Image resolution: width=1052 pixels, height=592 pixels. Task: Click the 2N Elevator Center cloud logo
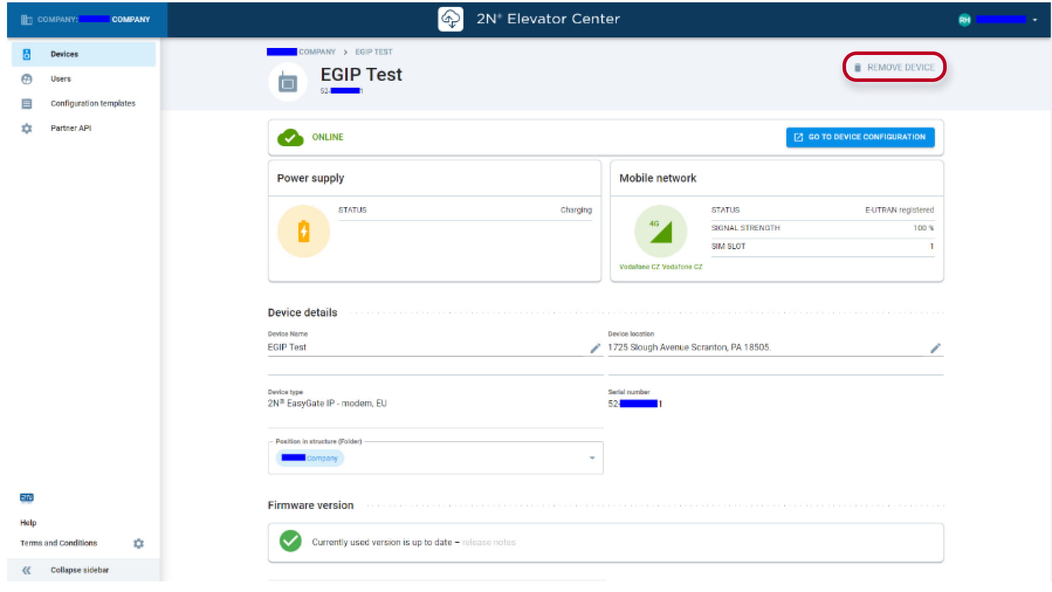pos(451,19)
